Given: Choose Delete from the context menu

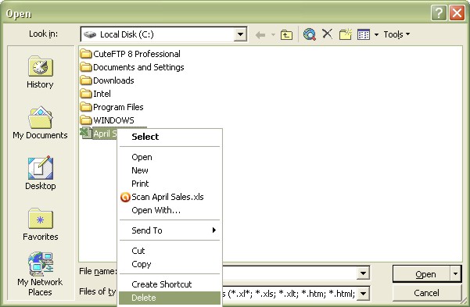Looking at the screenshot, I should pyautogui.click(x=170, y=298).
